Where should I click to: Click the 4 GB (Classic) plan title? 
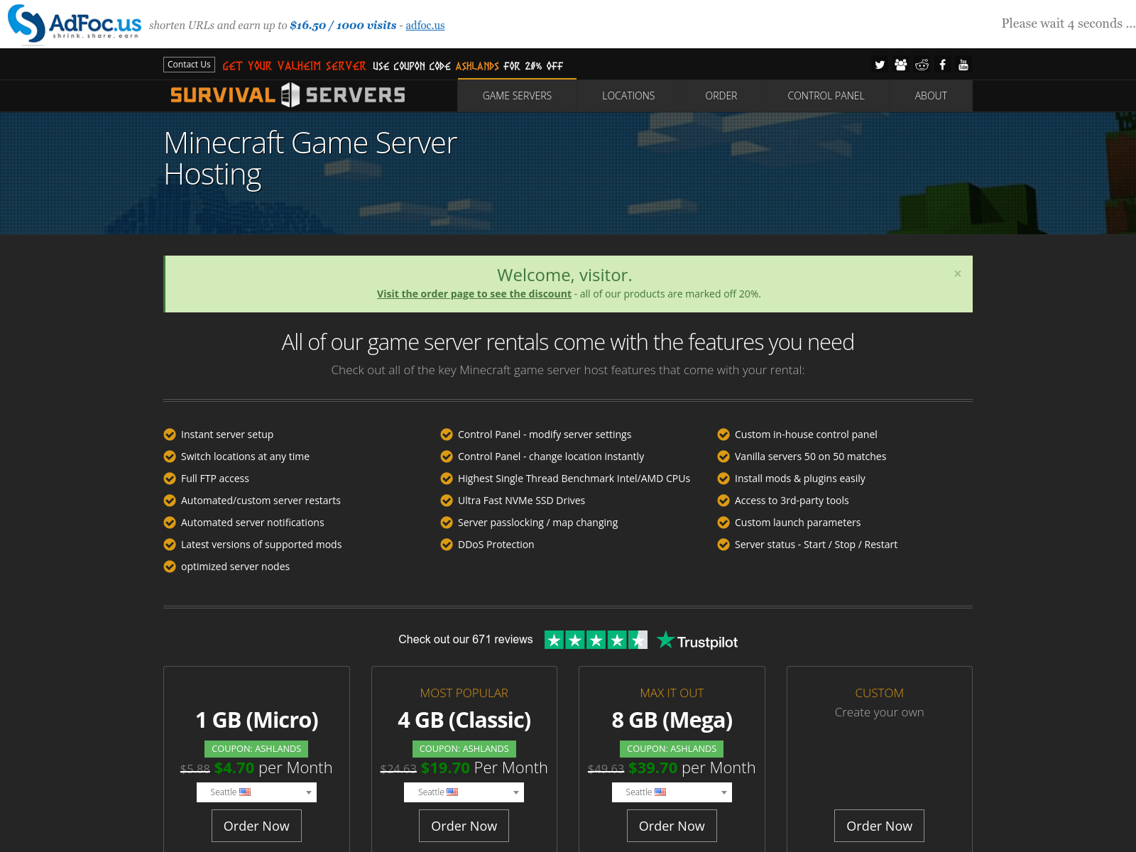point(464,720)
